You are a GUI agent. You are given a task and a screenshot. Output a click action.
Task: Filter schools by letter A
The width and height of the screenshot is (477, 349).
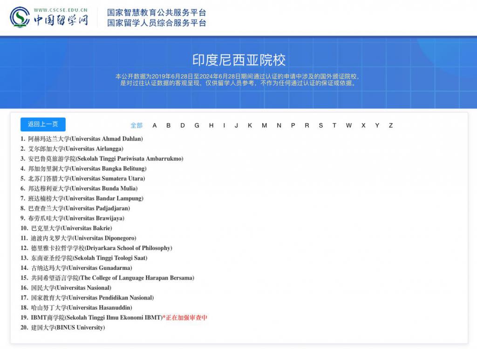point(155,126)
